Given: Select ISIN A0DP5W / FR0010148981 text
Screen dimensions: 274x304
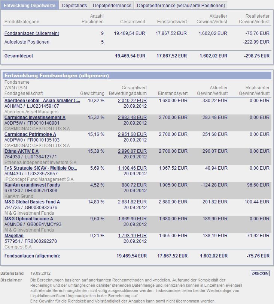Looking at the screenshot, I should (32, 123).
